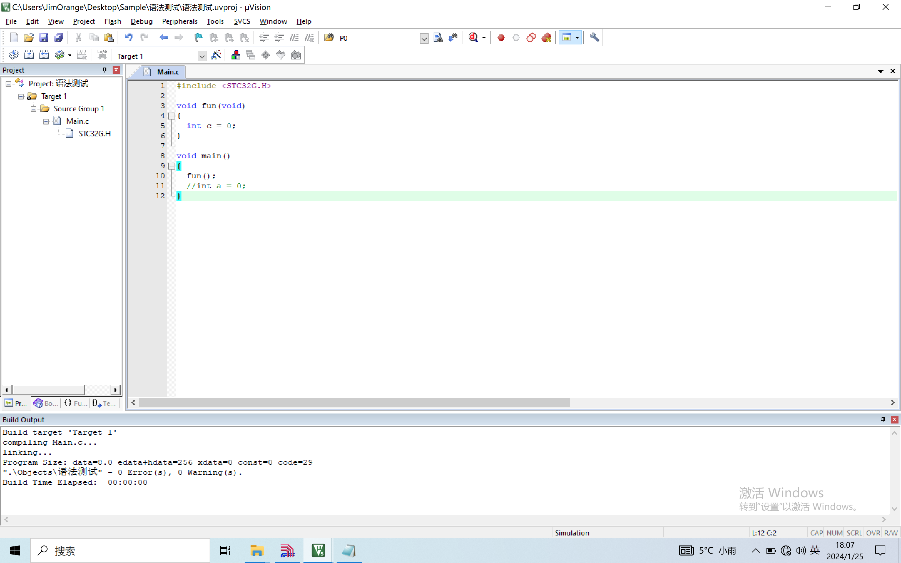Download to flash with LOAD icon
Image resolution: width=901 pixels, height=563 pixels.
point(102,55)
